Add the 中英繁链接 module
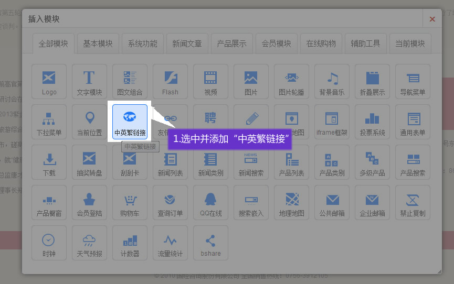The image size is (454, 284). pos(130,122)
